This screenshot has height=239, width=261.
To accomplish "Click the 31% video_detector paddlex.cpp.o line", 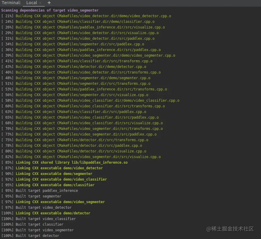I will point(78,39).
